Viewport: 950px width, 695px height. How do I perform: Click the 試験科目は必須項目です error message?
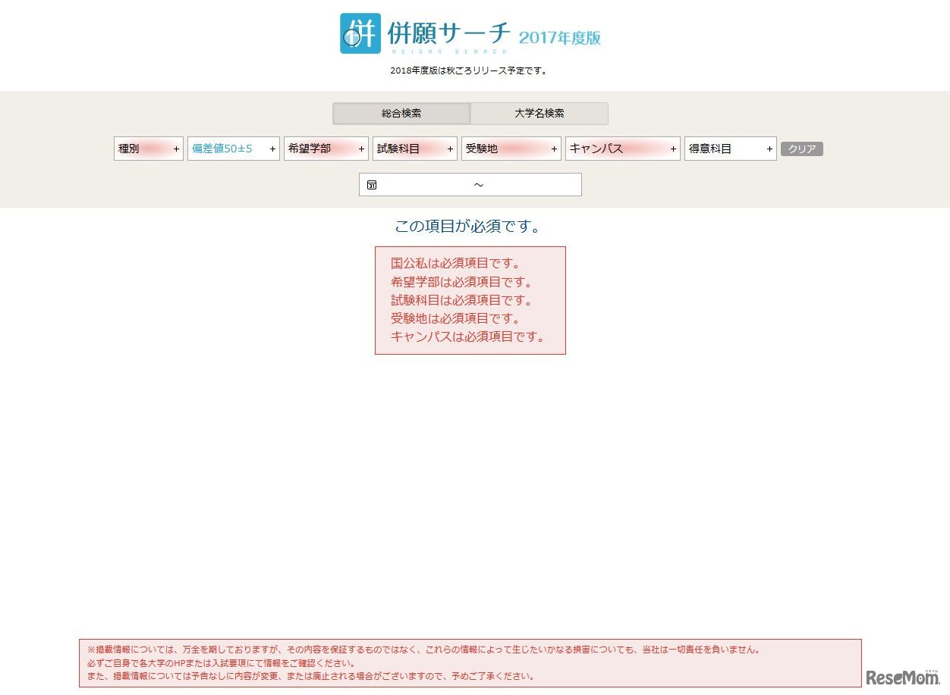(461, 300)
